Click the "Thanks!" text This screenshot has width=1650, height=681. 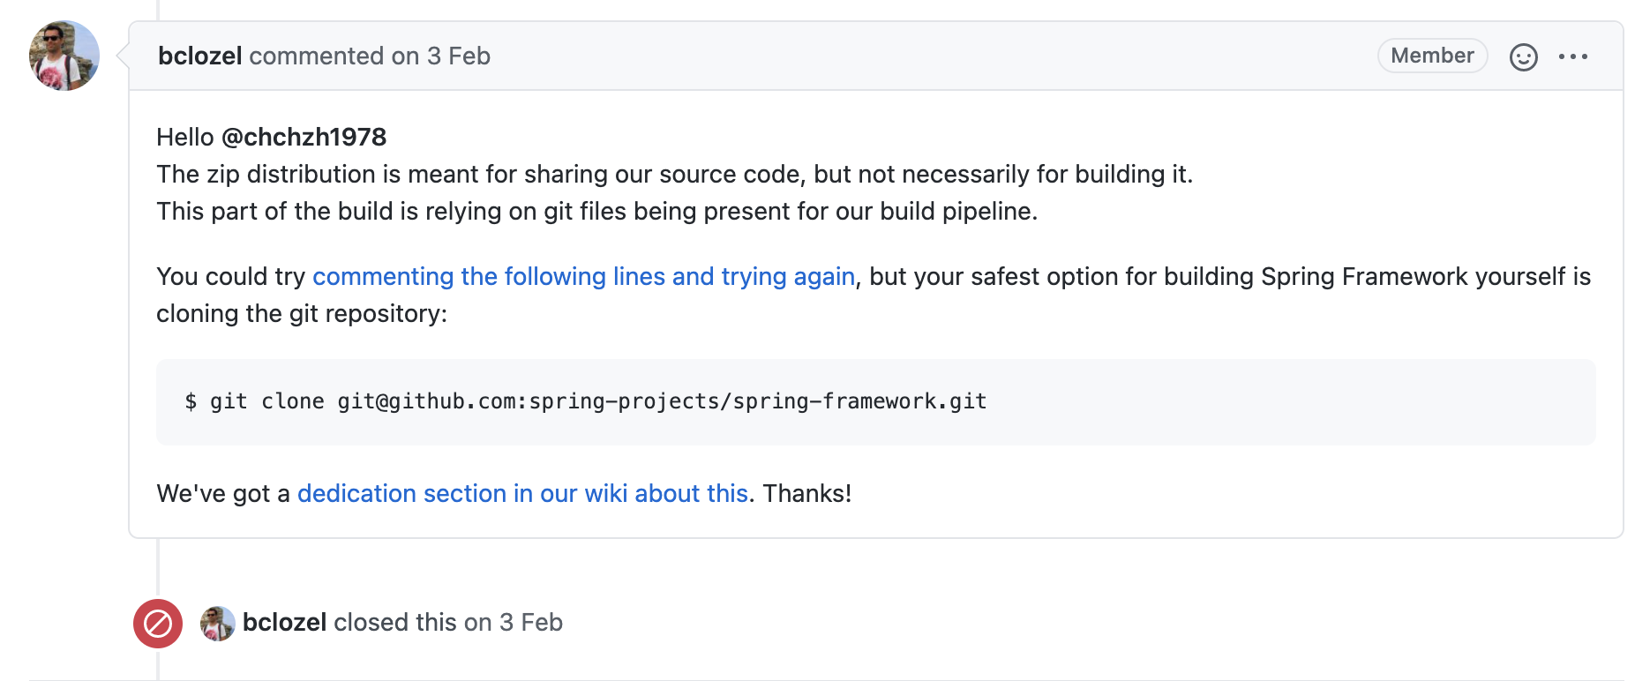[806, 493]
